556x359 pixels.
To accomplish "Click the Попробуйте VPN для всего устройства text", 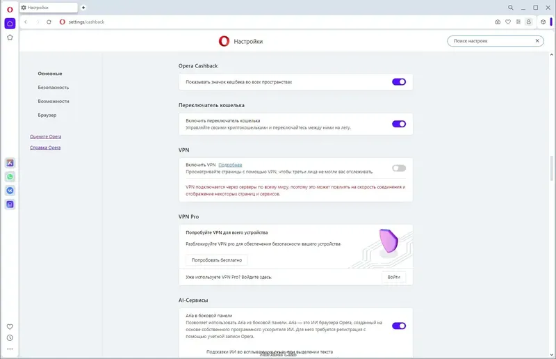I will tap(227, 232).
